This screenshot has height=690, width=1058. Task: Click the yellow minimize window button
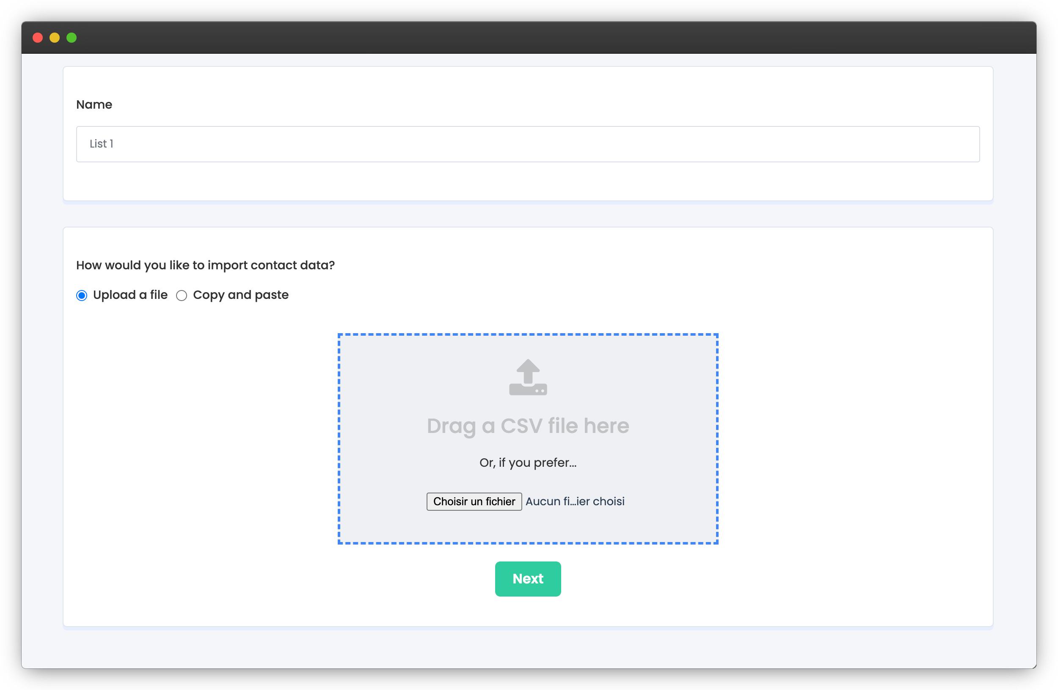pyautogui.click(x=55, y=38)
